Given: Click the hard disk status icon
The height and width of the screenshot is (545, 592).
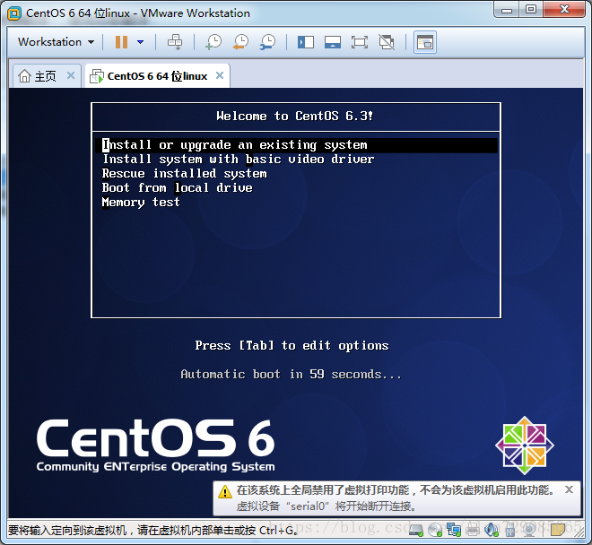Looking at the screenshot, I should [416, 531].
